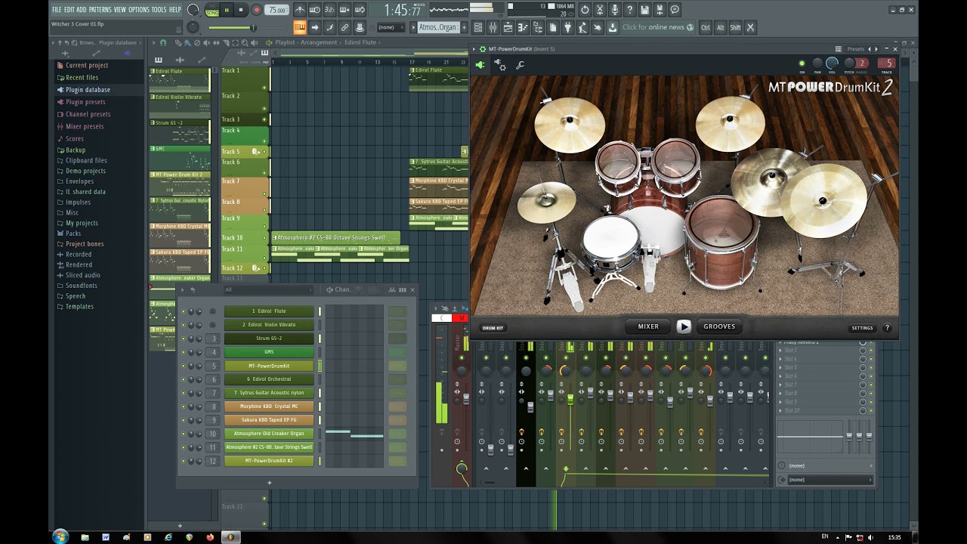Open the playlist options menu arrow

153,42
